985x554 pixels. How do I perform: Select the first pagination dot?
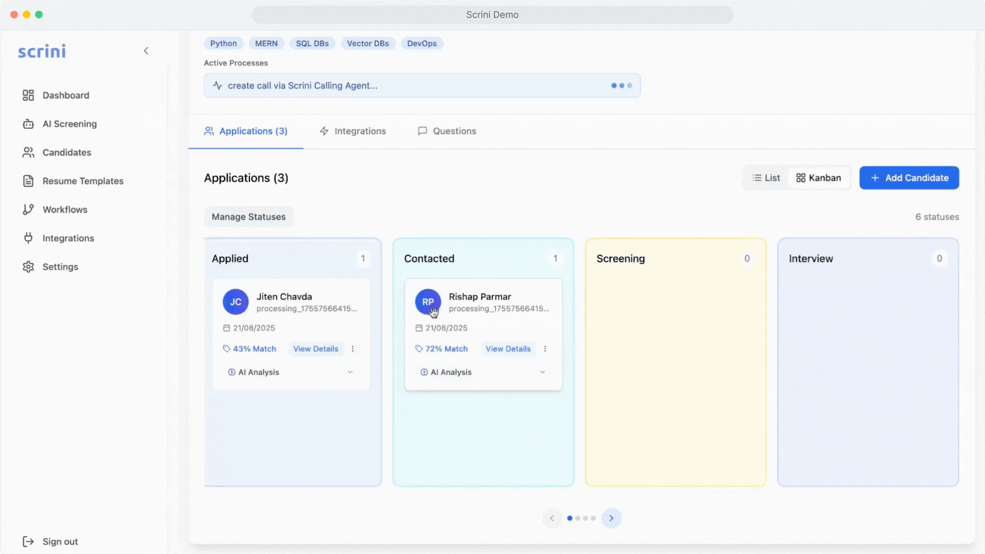click(x=569, y=518)
